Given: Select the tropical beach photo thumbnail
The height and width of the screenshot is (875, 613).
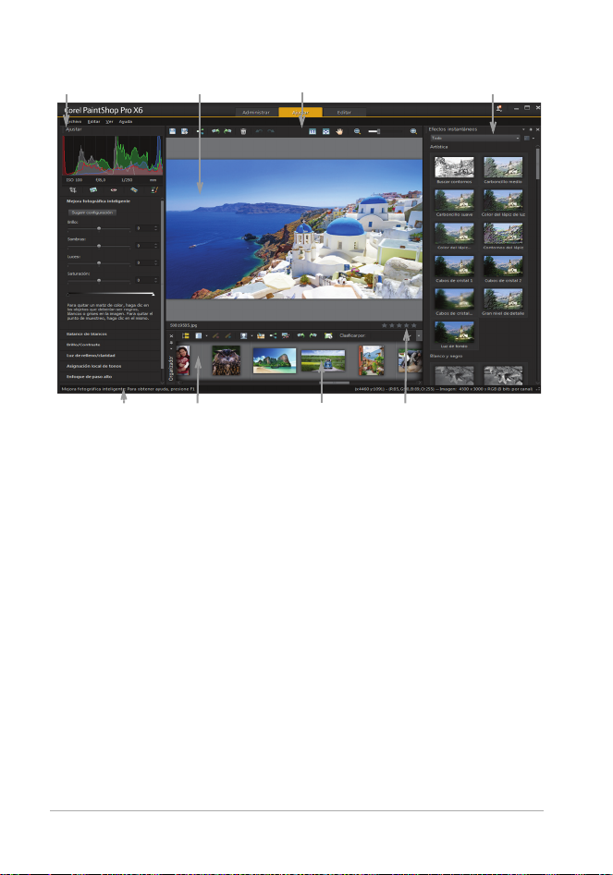Looking at the screenshot, I should click(x=274, y=360).
